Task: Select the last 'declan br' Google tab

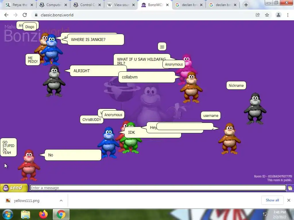Action: click(220, 5)
